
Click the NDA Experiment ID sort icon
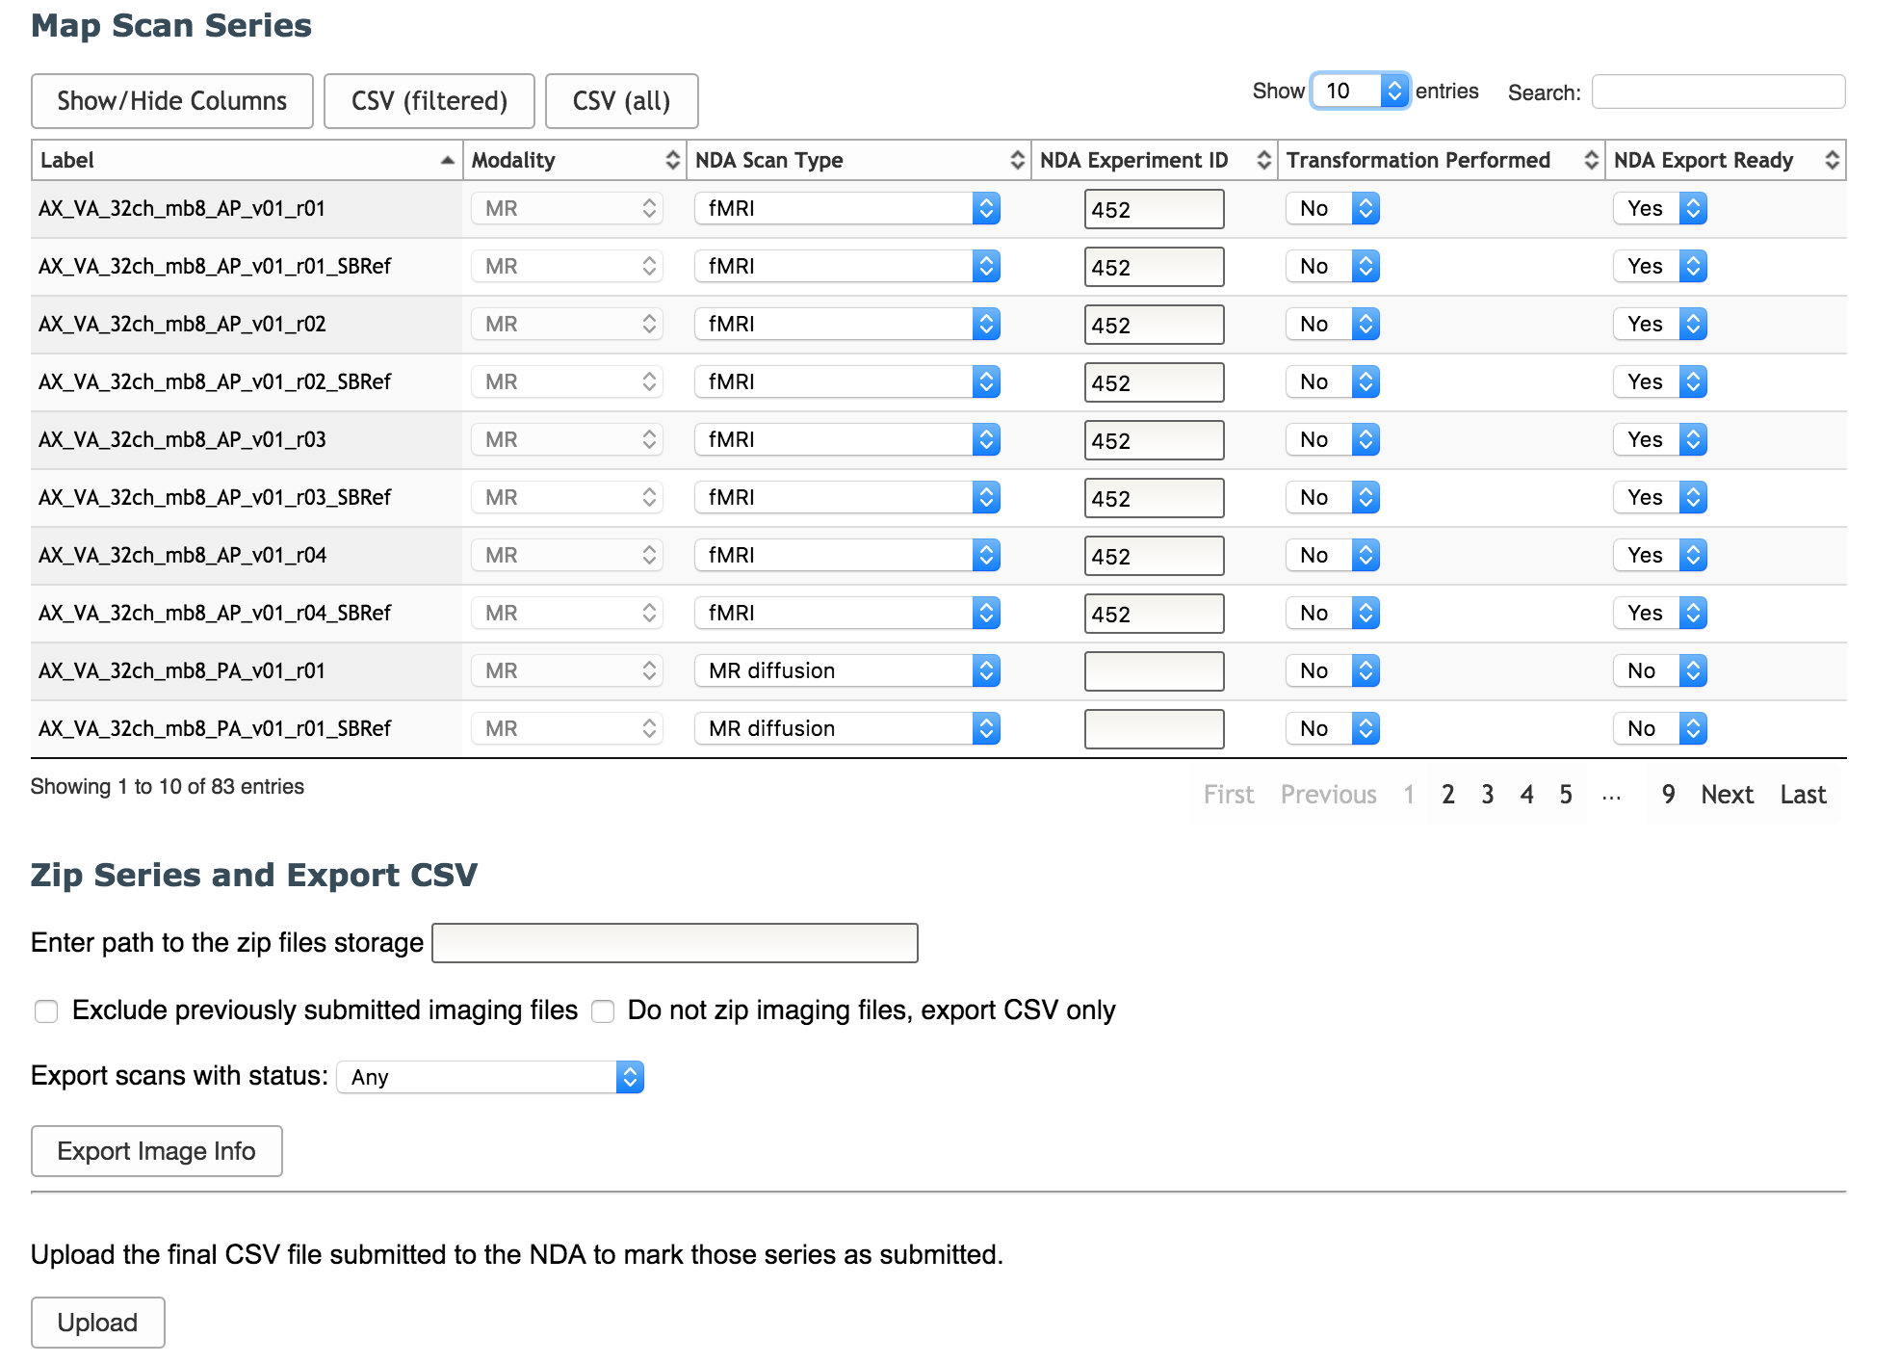coord(1263,160)
